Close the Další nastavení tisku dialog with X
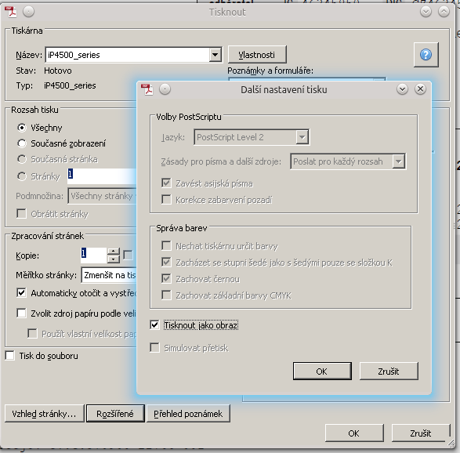 420,89
